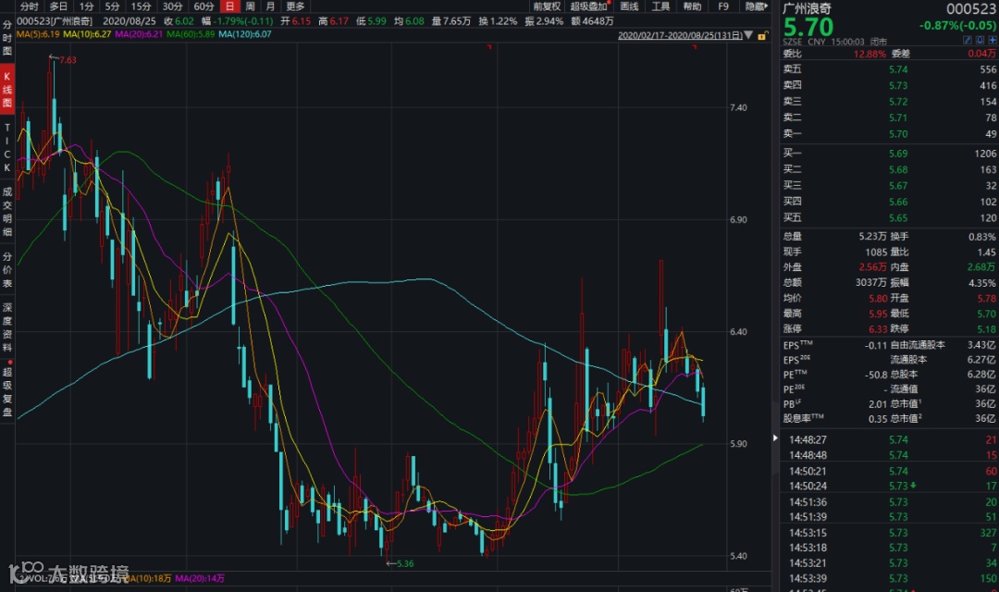999x592 pixels.
Task: Choose the 60分 interval
Action: pyautogui.click(x=203, y=6)
